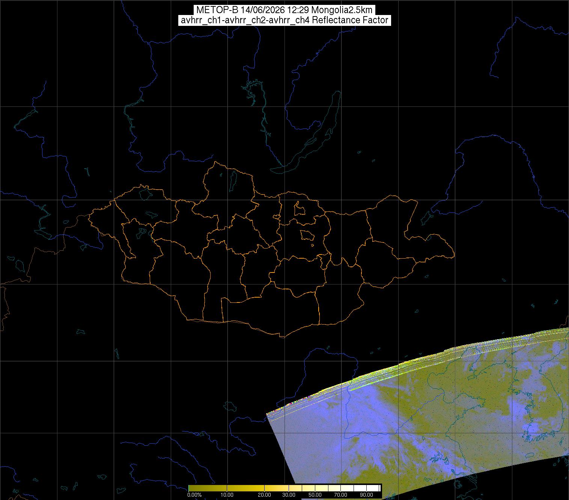
Task: Click the 0.00% label under the color bar
Action: point(194,495)
